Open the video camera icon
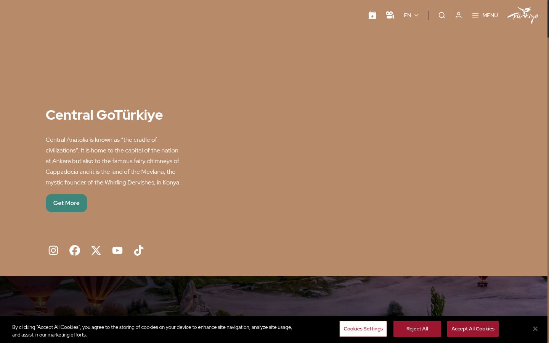This screenshot has height=343, width=549. [390, 15]
